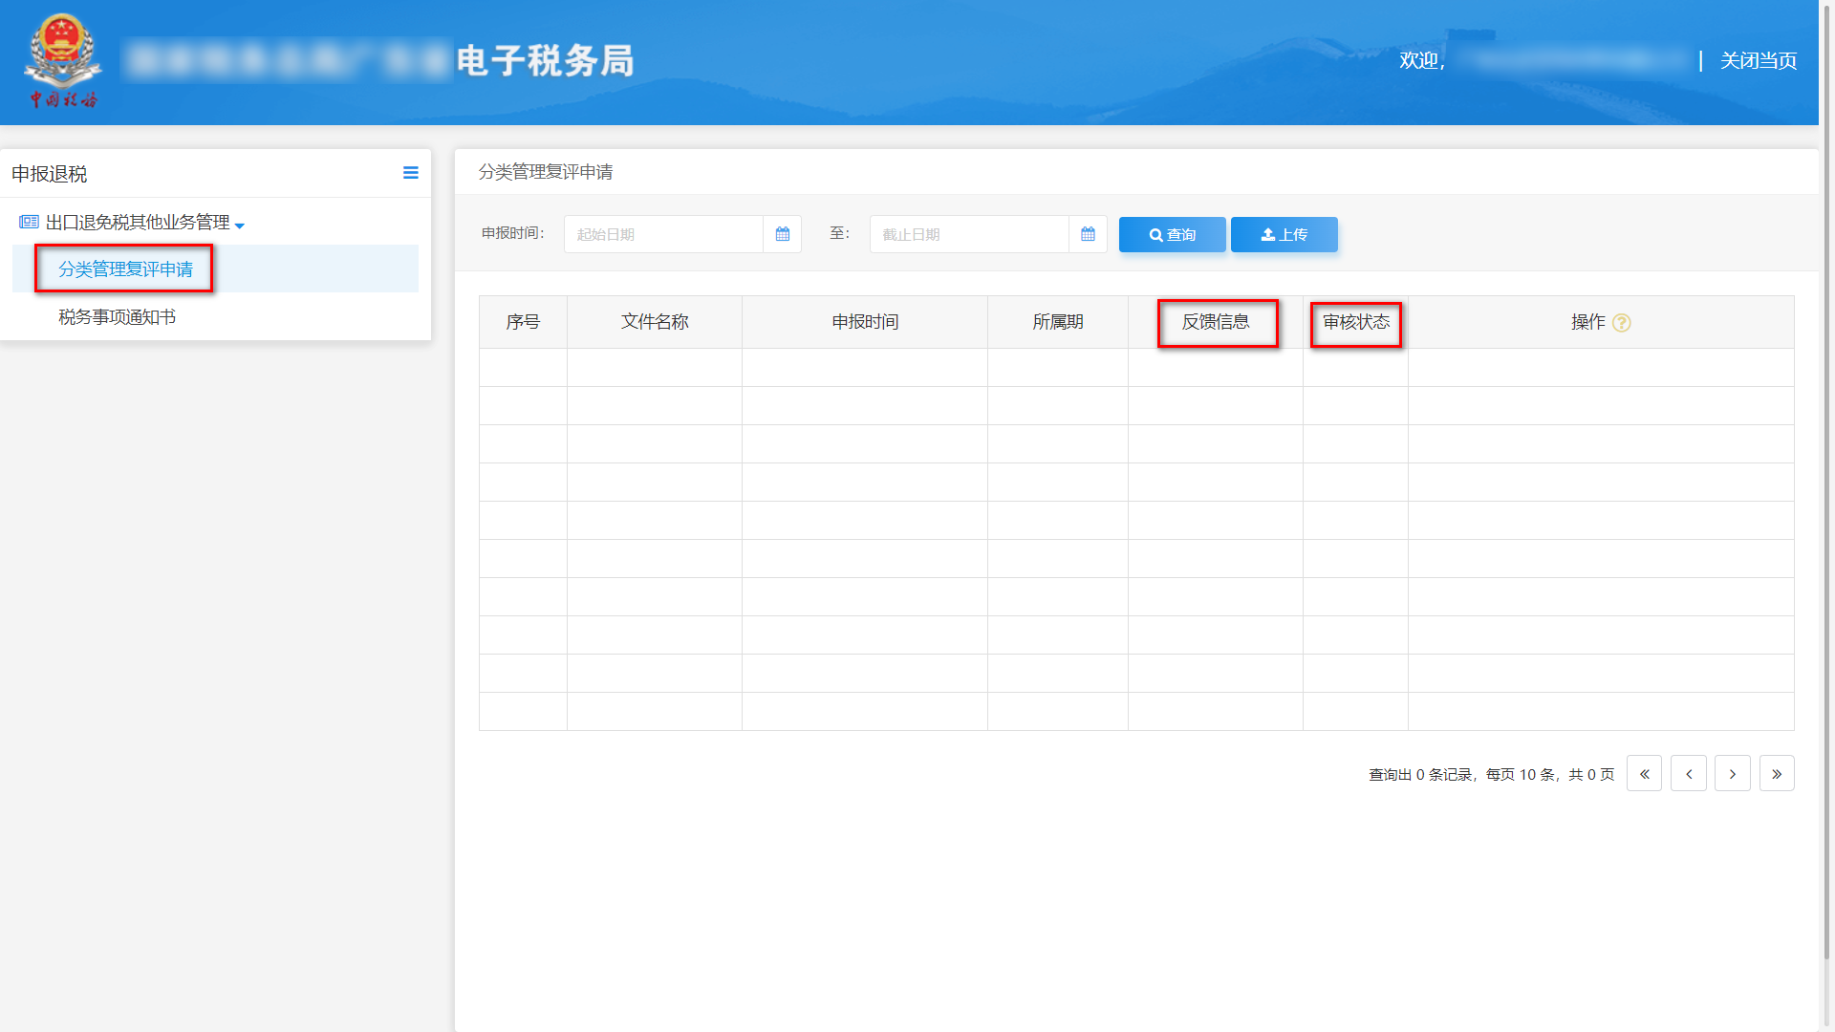Click the 截止日期 input field
This screenshot has height=1032, width=1835.
click(x=968, y=234)
